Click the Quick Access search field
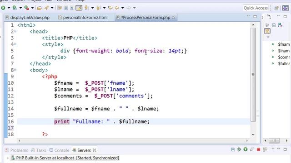Screen dimensions: 291x163 tap(256, 8)
